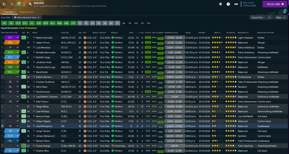289x154 pixels.
Task: Click the back navigation arrow
Action: (4, 4)
